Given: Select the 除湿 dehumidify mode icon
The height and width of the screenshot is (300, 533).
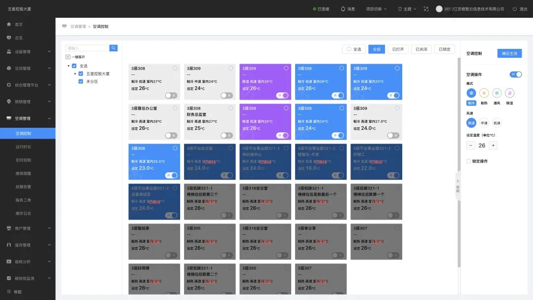Looking at the screenshot, I should tap(509, 93).
